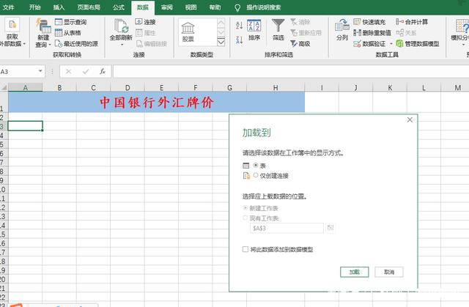Click the 排序 (Sort) icon
This screenshot has width=469, height=307.
click(x=254, y=28)
